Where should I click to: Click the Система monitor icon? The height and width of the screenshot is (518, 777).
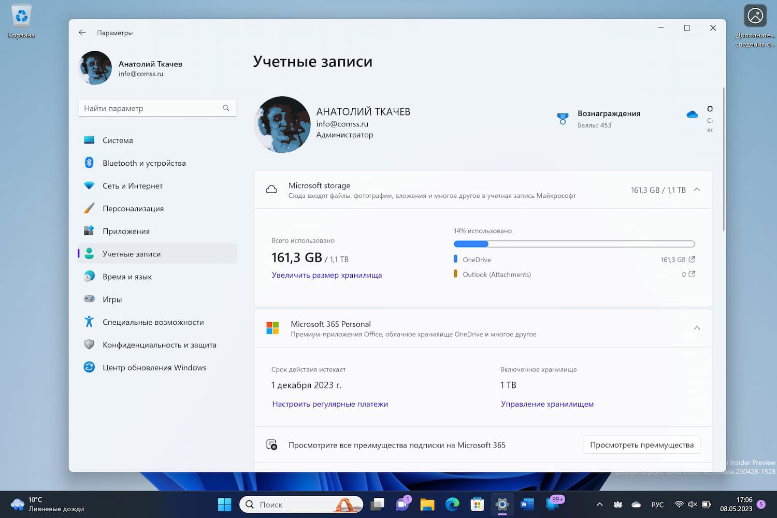coord(89,140)
